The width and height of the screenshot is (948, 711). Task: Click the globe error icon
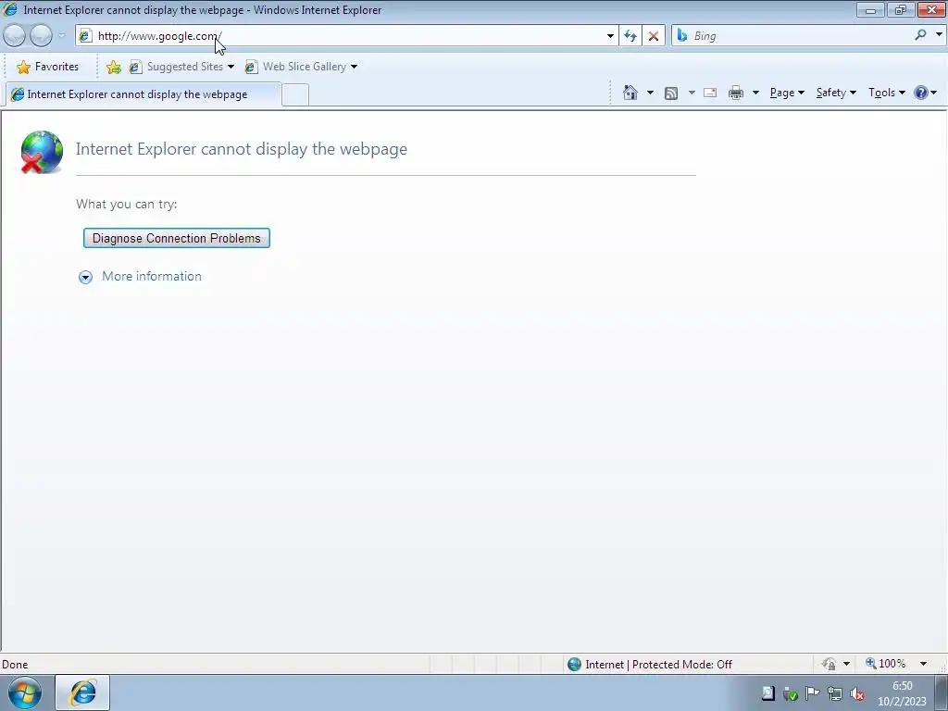[x=42, y=152]
